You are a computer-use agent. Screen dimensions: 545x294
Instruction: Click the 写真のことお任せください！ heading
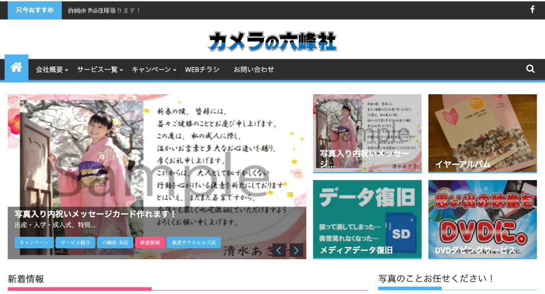pos(435,278)
